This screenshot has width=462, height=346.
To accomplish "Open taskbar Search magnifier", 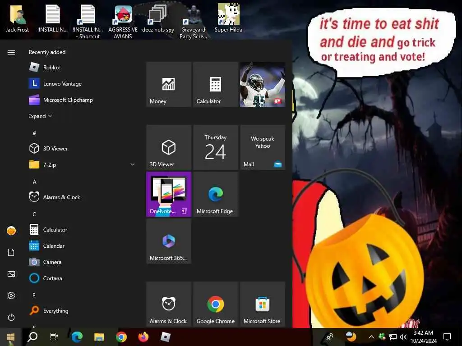I will click(32, 337).
